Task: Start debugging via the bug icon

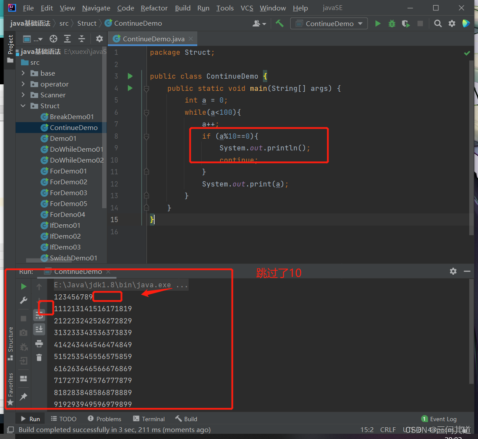Action: click(x=392, y=23)
